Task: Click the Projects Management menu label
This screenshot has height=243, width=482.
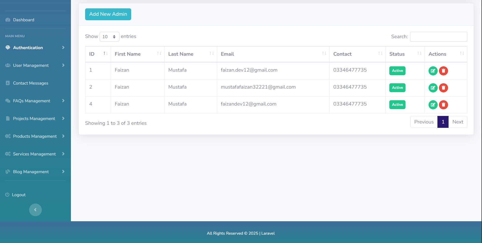Action: (34, 118)
